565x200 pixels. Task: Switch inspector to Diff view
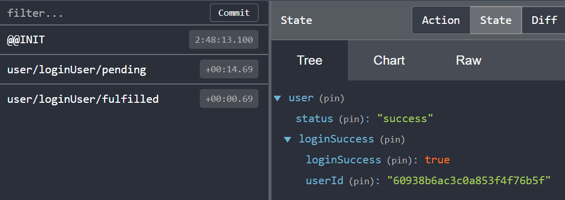544,20
